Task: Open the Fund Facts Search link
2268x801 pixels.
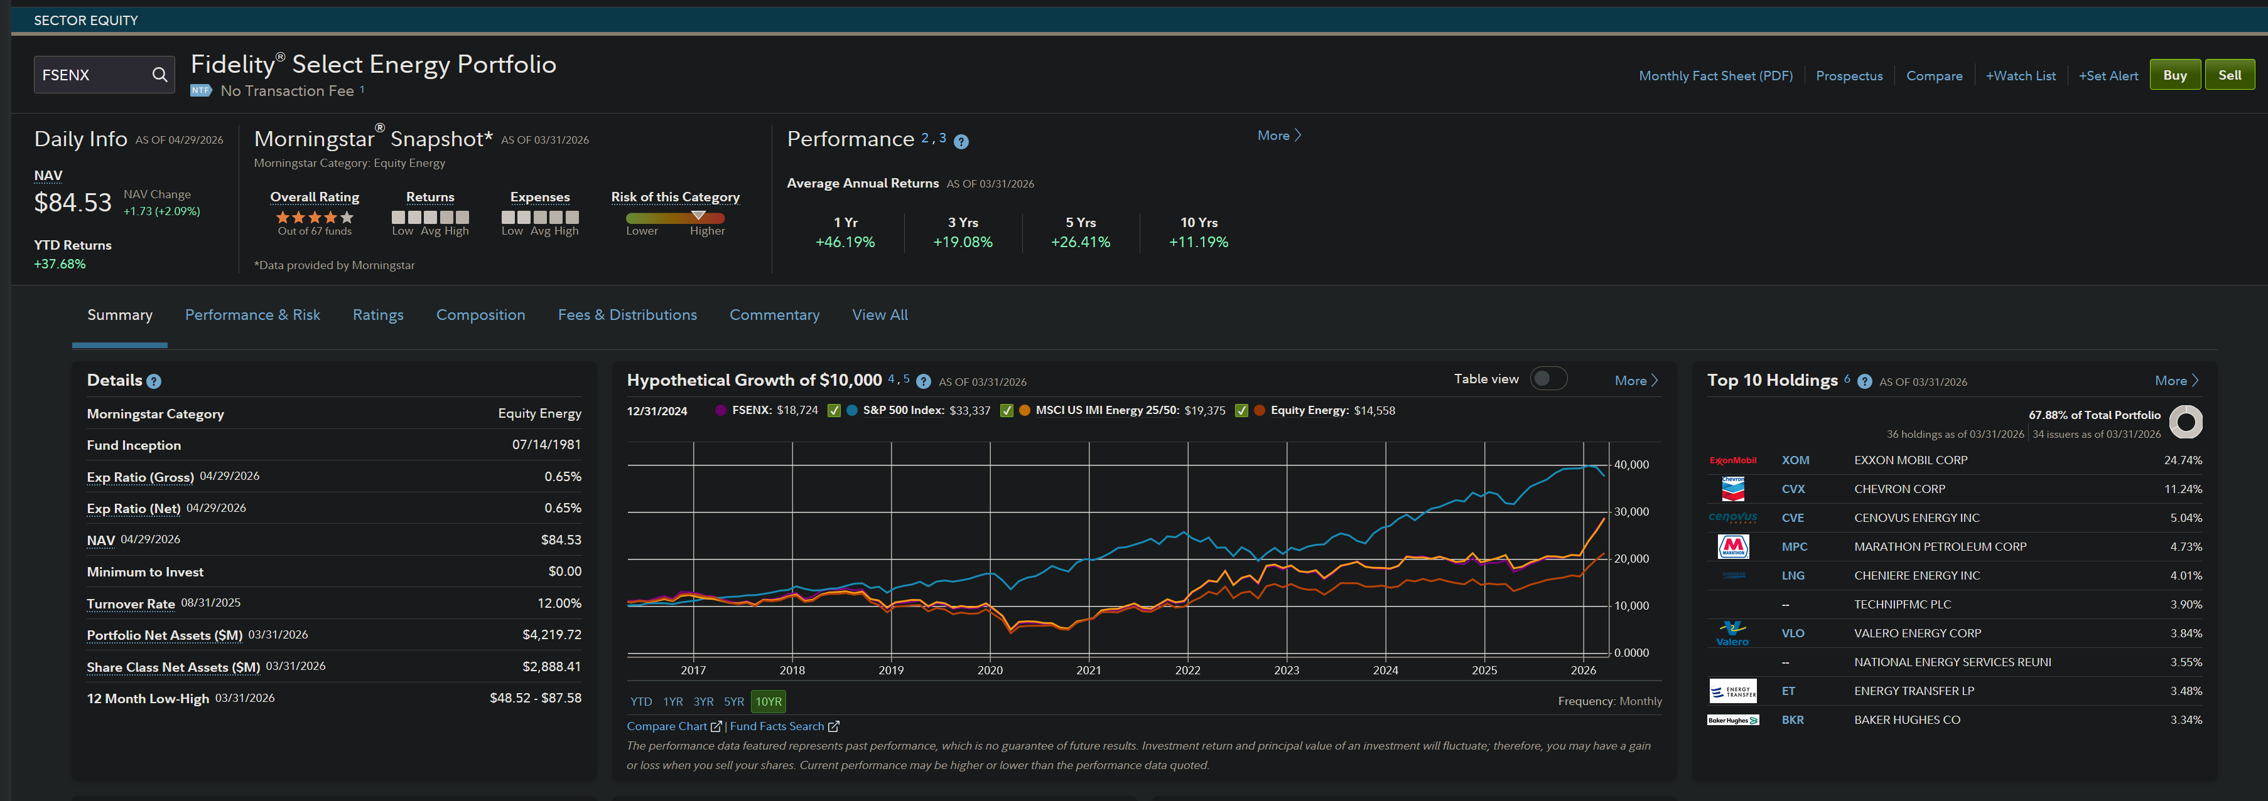Action: click(x=777, y=727)
